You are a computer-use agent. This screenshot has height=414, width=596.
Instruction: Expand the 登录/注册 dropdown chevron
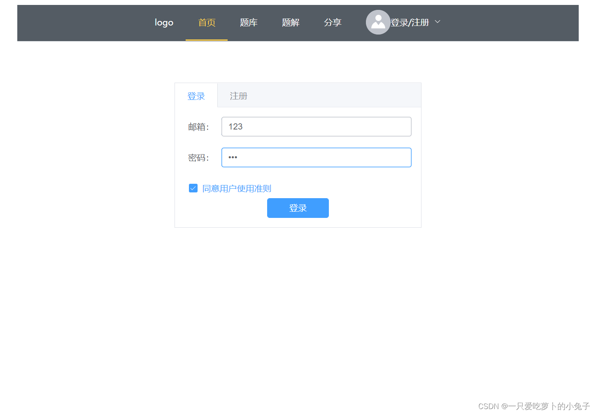437,21
